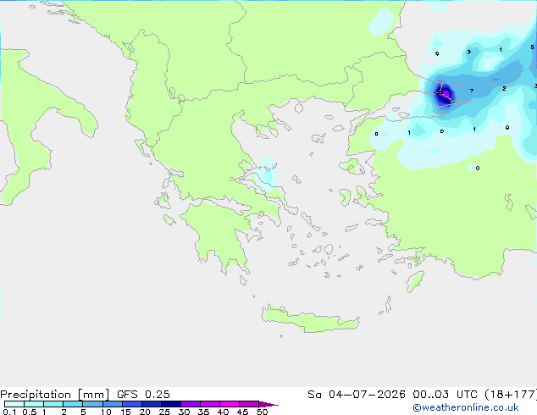Image resolution: width=537 pixels, height=415 pixels.
Task: Click the island of Crete
Action: pos(310,319)
